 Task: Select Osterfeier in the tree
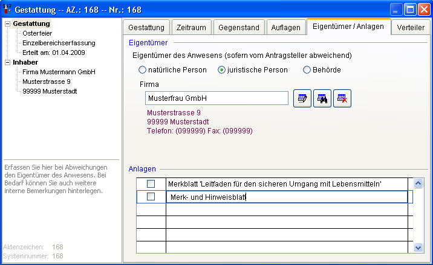point(37,33)
